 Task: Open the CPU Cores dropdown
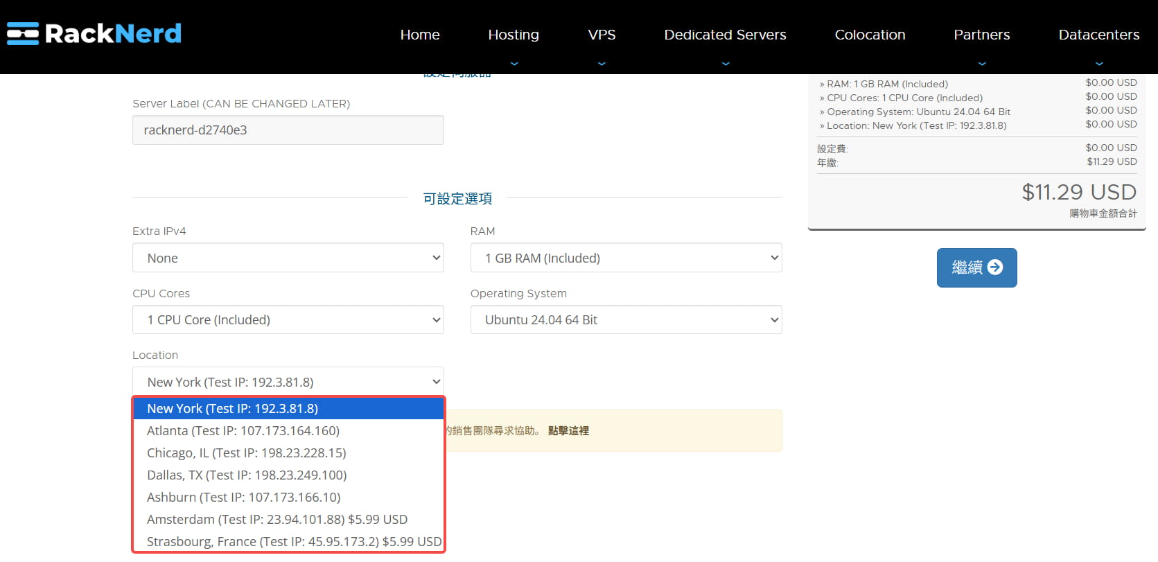pos(288,319)
